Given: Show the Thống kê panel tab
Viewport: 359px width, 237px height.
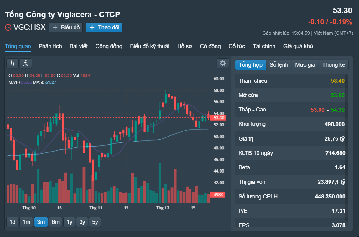Looking at the screenshot, I should click(334, 65).
